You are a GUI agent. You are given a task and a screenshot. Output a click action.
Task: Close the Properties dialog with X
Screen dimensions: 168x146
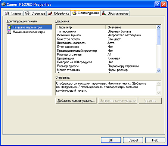(164, 4)
